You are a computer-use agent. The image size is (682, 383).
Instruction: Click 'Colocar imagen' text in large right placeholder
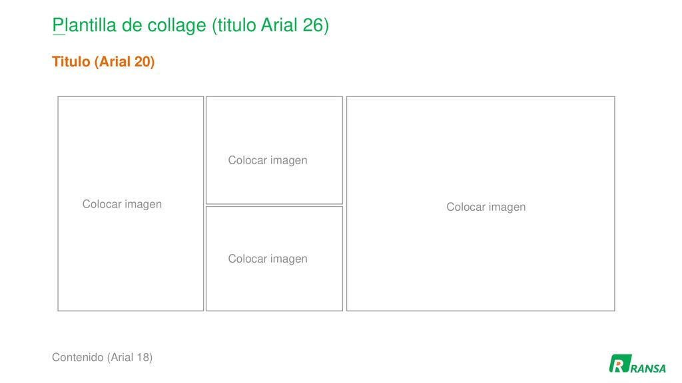(486, 207)
